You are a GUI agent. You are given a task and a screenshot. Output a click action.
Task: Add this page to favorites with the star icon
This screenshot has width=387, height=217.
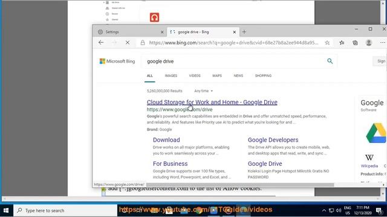point(327,43)
